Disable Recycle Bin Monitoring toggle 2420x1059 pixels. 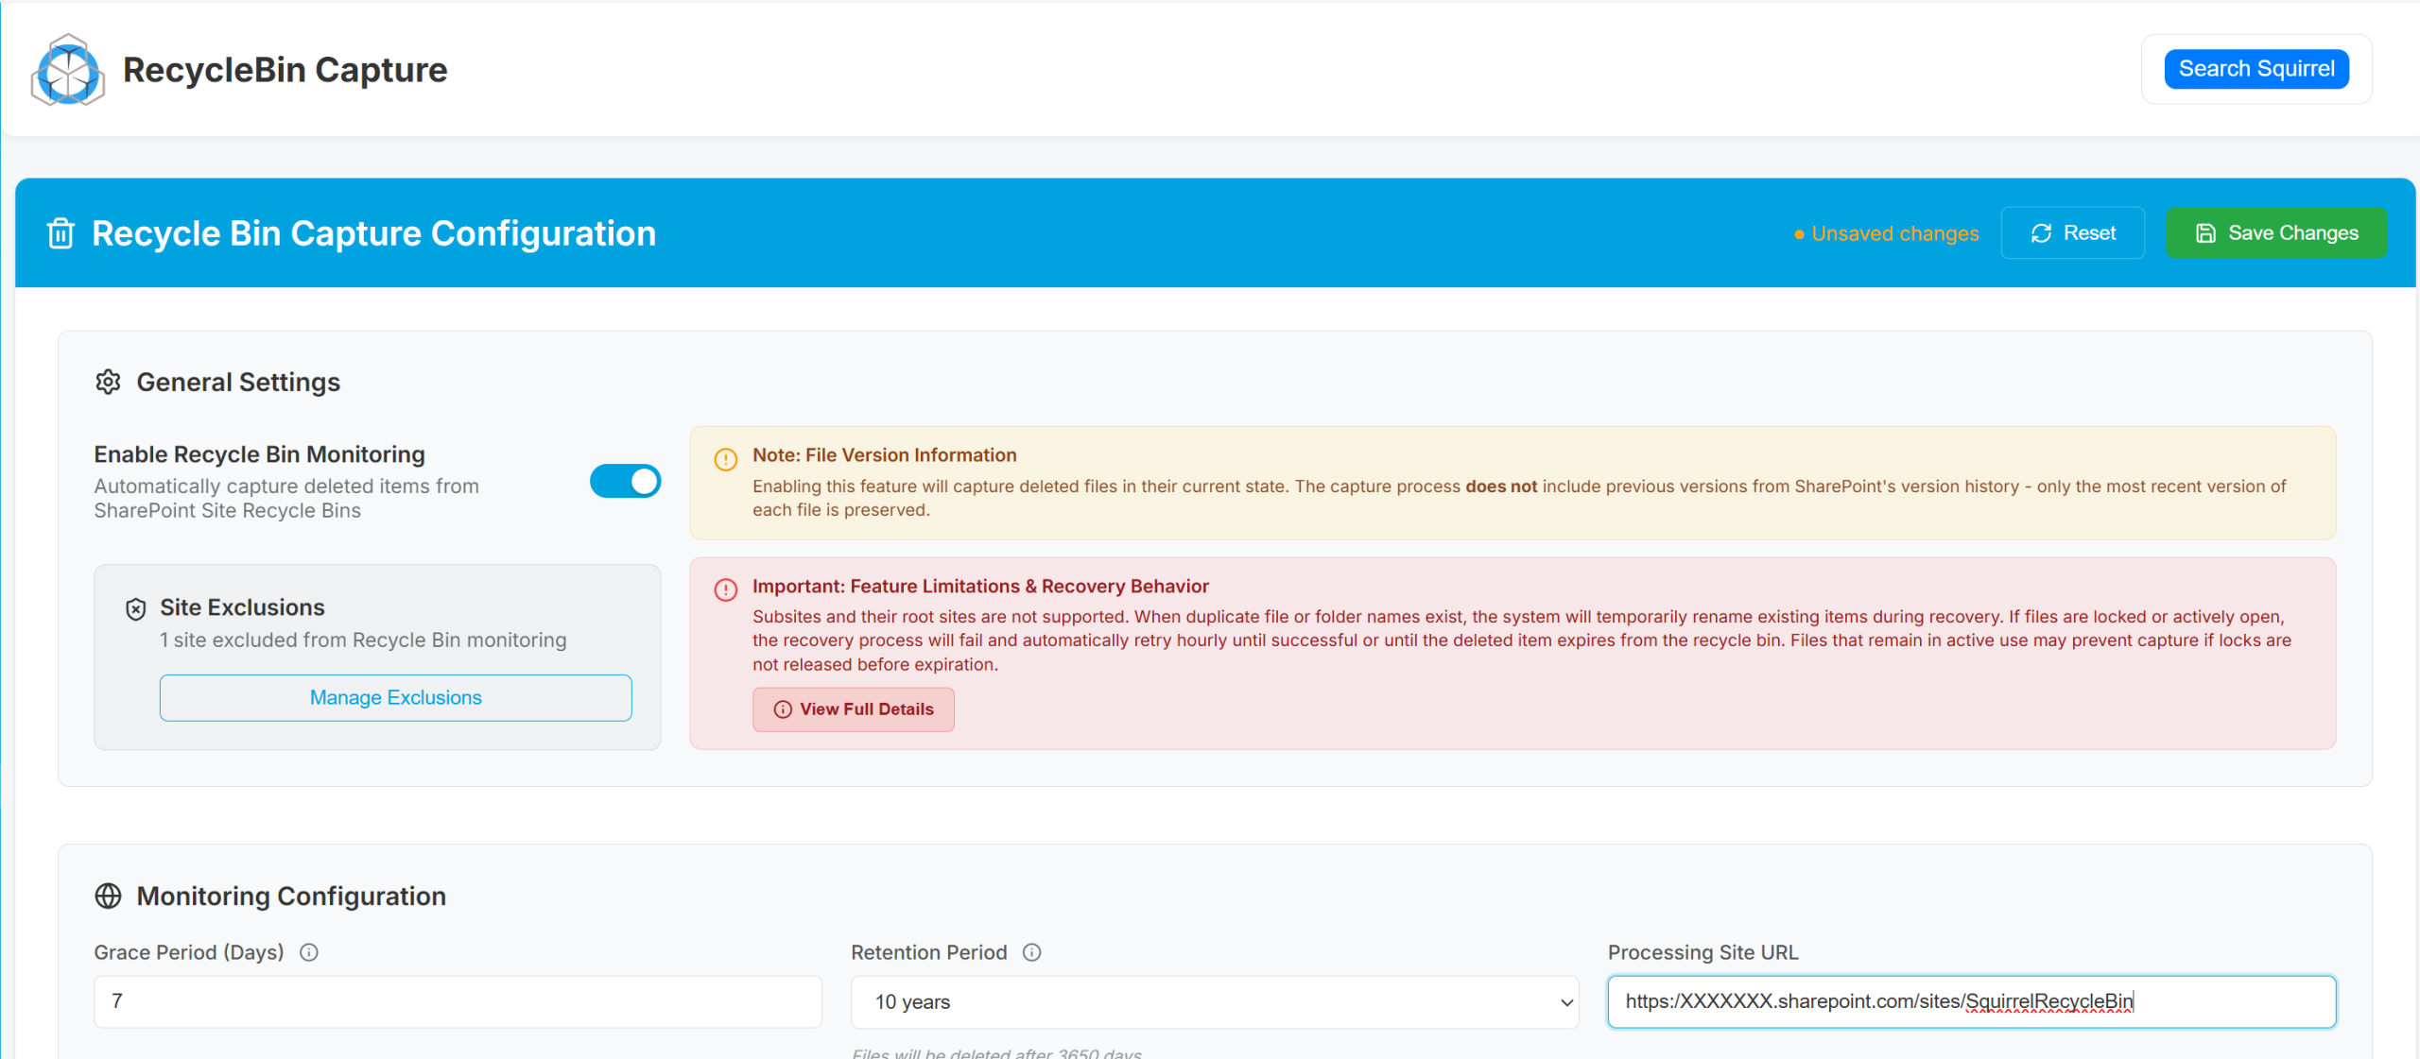(x=625, y=481)
